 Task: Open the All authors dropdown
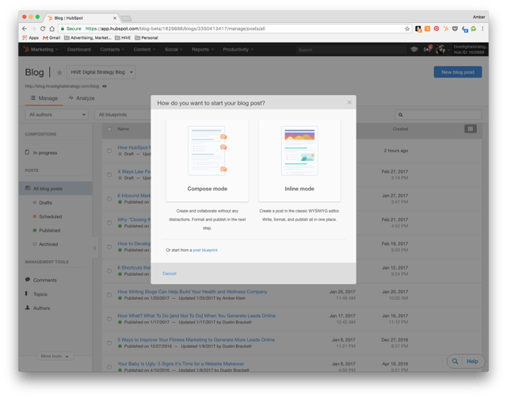point(56,114)
